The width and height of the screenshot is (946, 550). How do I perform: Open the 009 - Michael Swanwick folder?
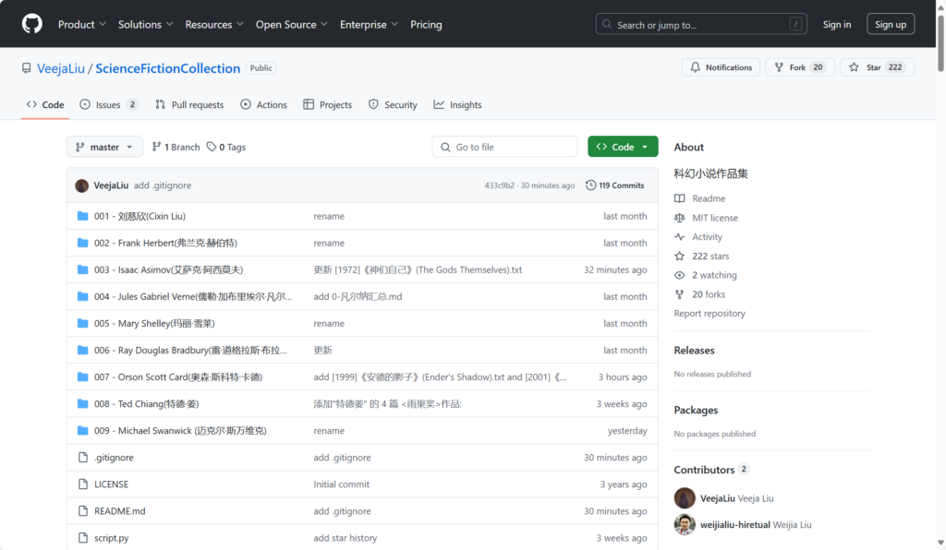click(x=180, y=430)
